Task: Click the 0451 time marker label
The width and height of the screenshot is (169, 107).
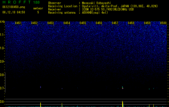Action: point(18,23)
